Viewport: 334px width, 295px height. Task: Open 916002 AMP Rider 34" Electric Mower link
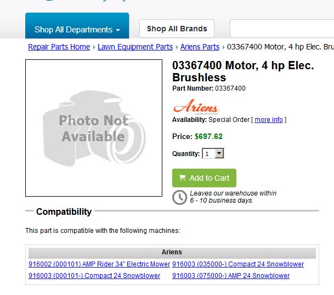[x=99, y=264]
